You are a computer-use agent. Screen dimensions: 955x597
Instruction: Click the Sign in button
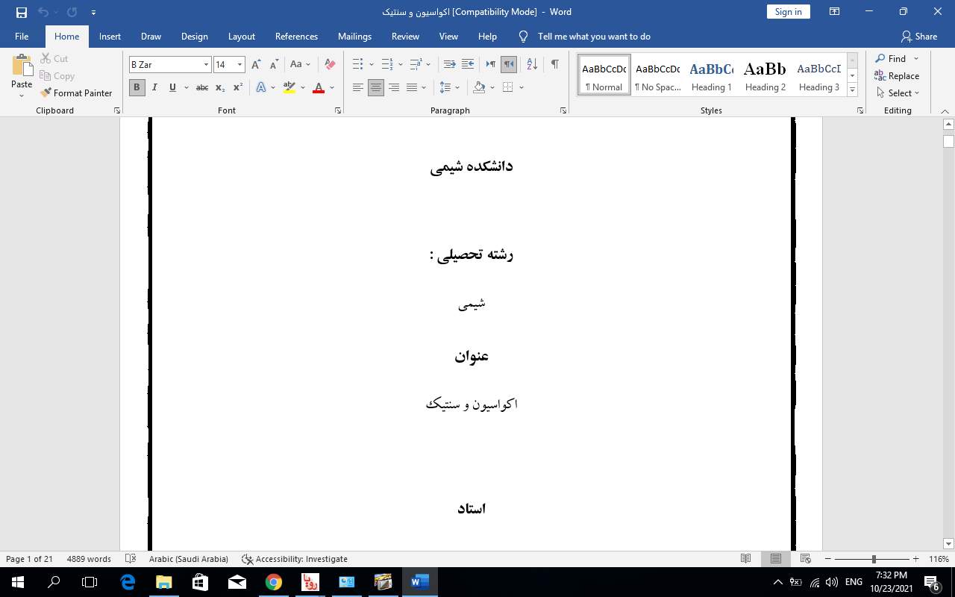(788, 12)
